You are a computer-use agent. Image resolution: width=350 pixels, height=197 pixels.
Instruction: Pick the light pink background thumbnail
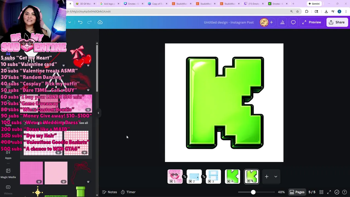[56, 173]
